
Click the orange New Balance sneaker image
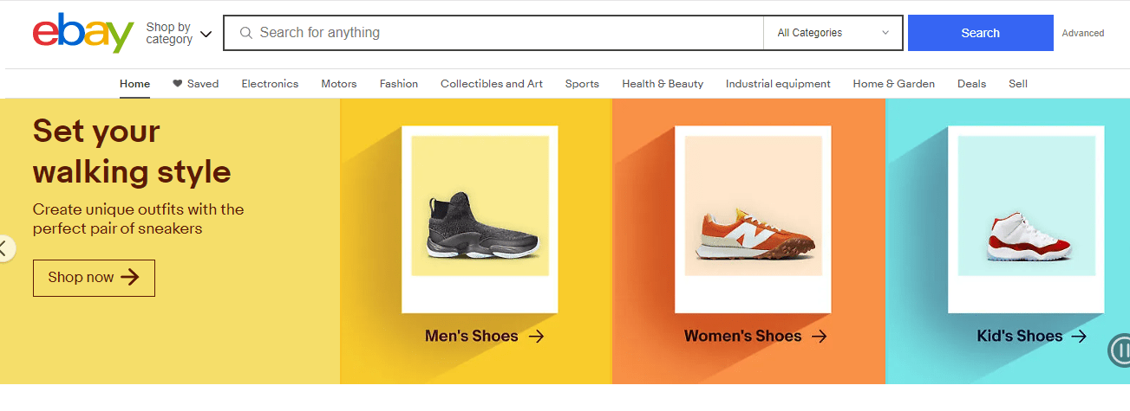pyautogui.click(x=754, y=234)
